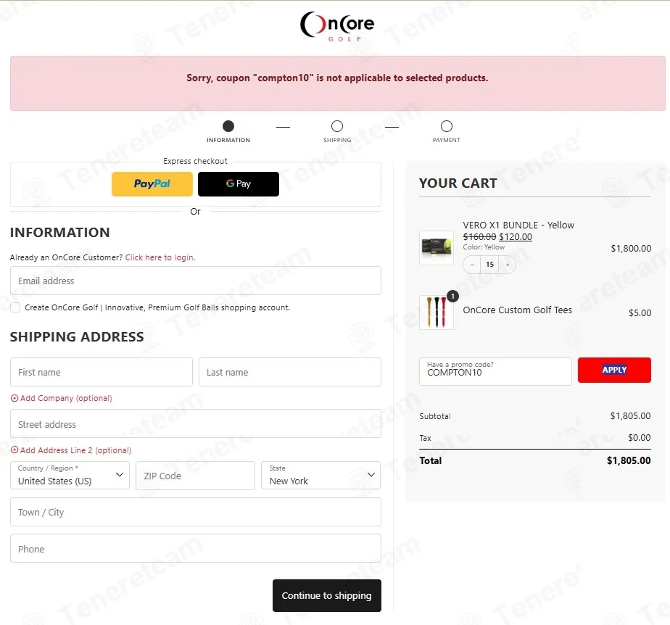The width and height of the screenshot is (670, 625).
Task: Check the create OnCore Golf account box
Action: click(15, 307)
